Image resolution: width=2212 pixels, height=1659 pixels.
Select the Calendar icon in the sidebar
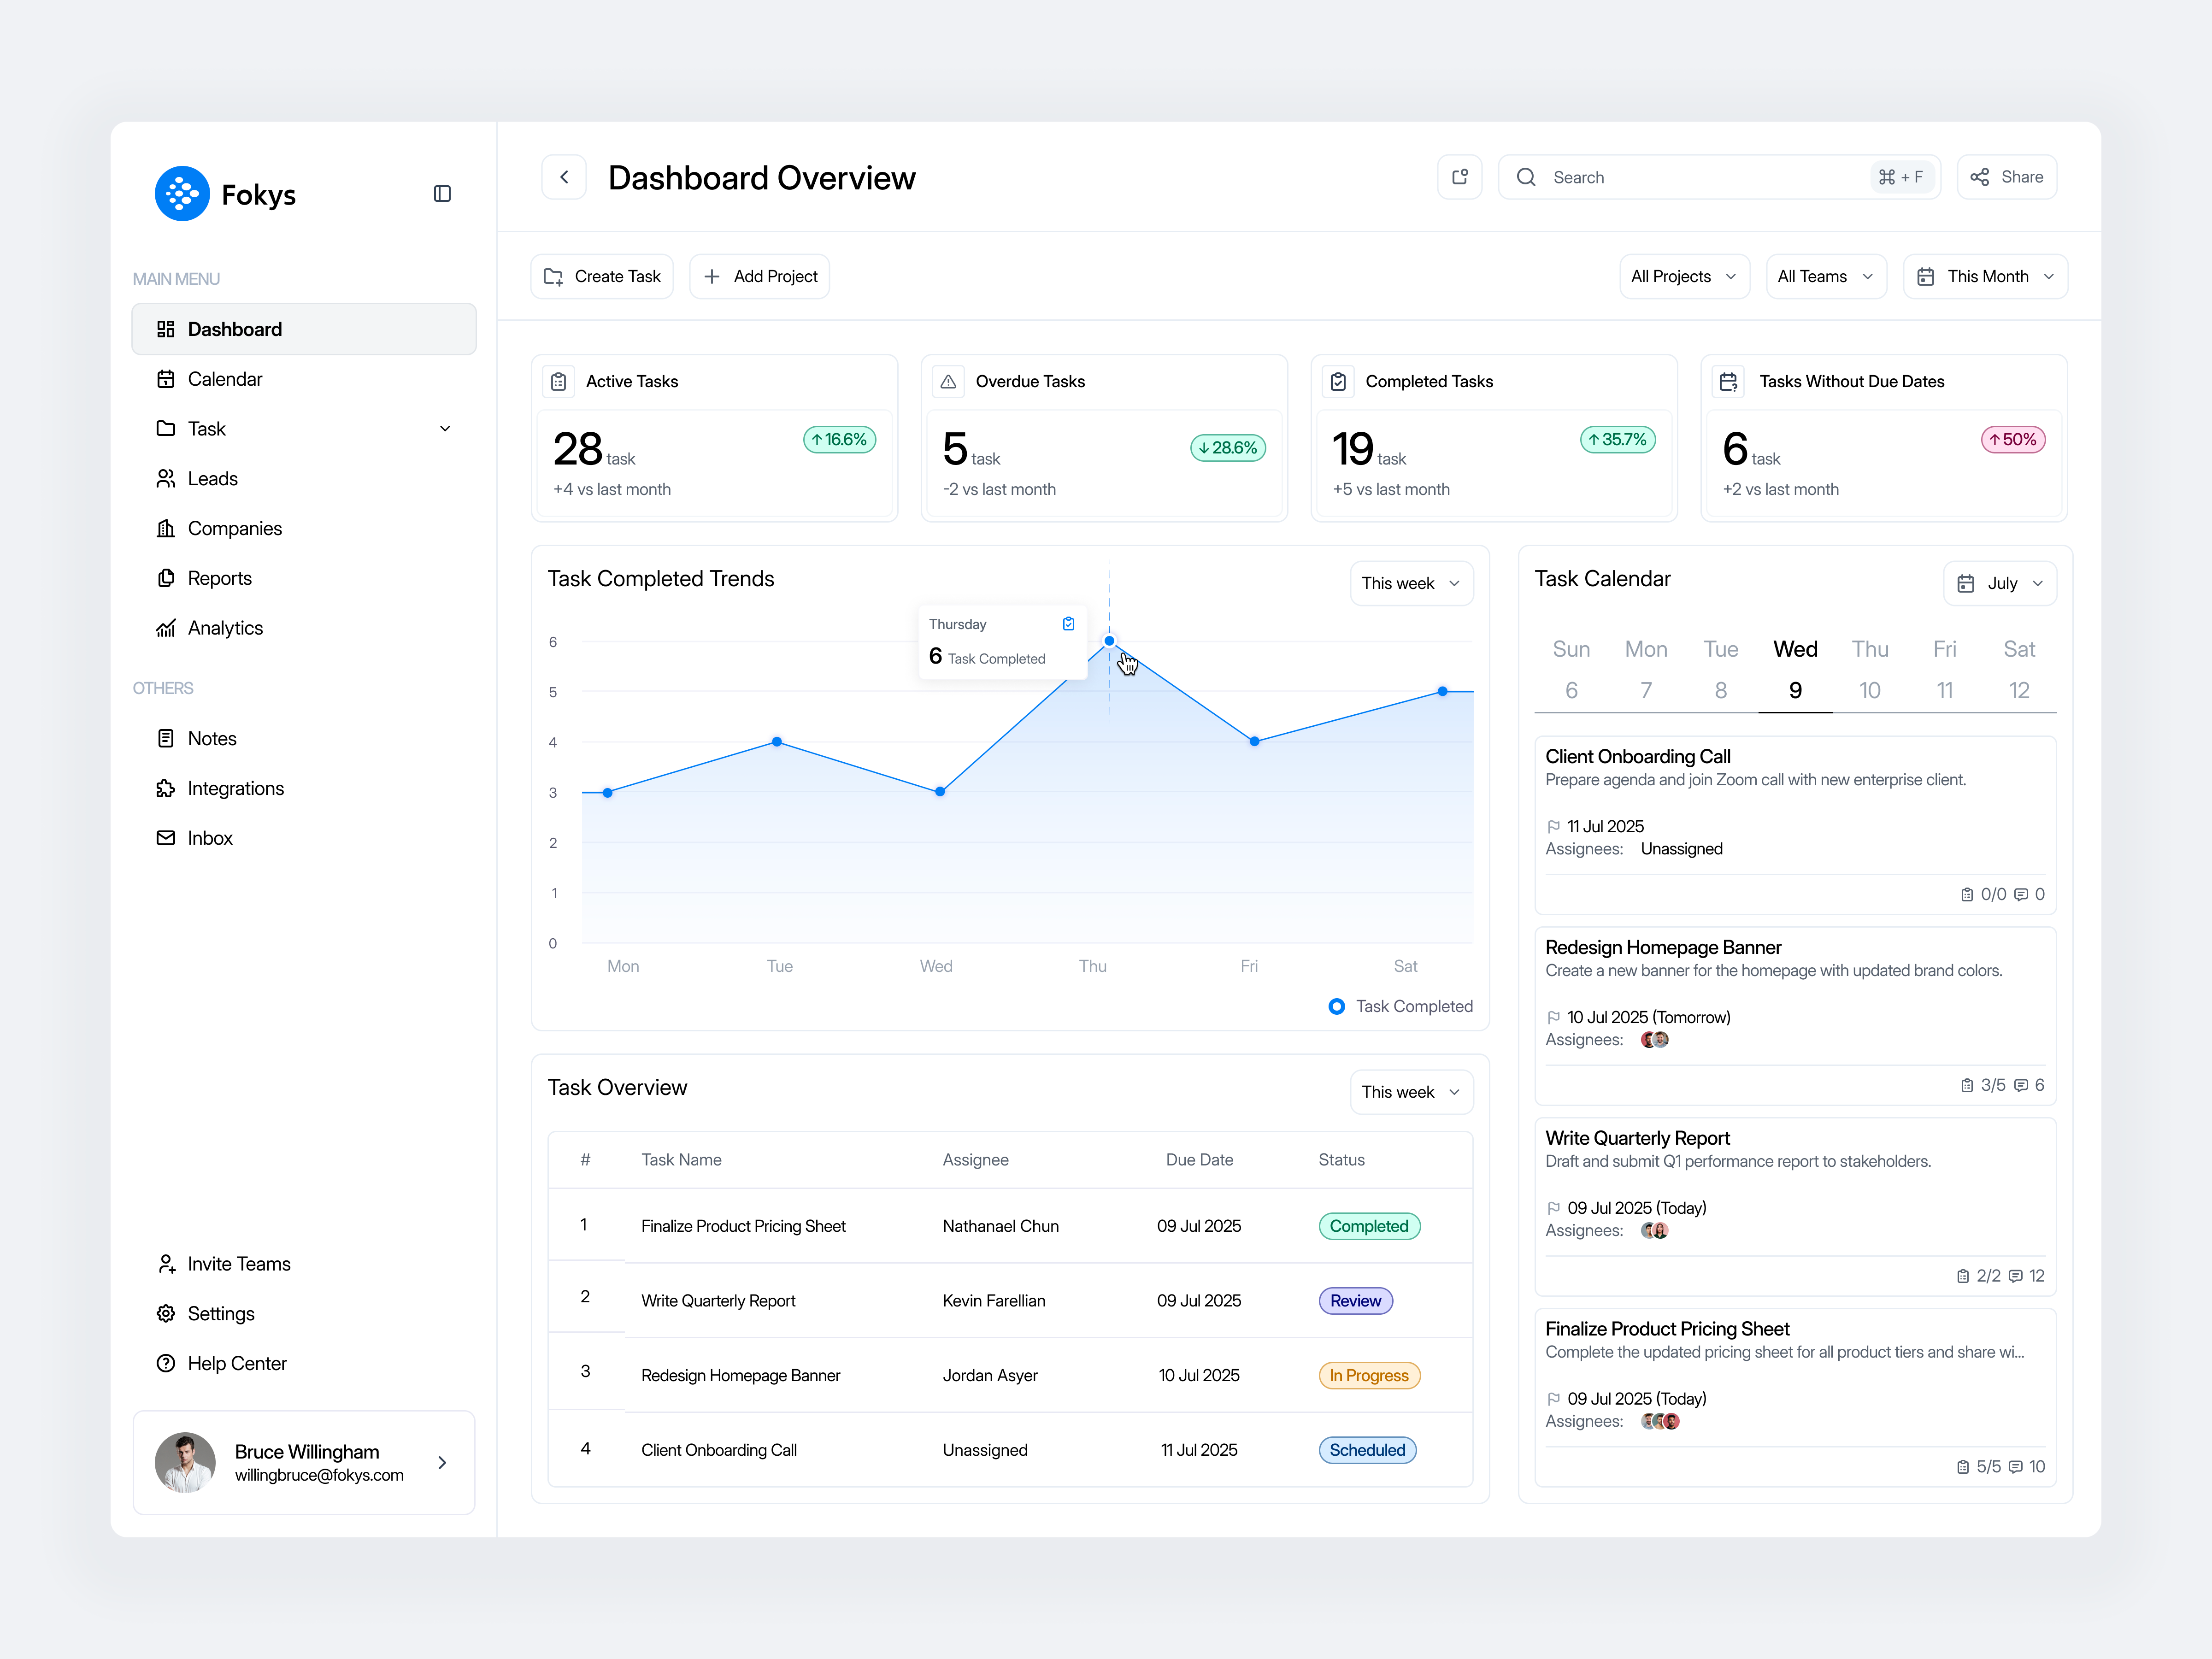[166, 378]
